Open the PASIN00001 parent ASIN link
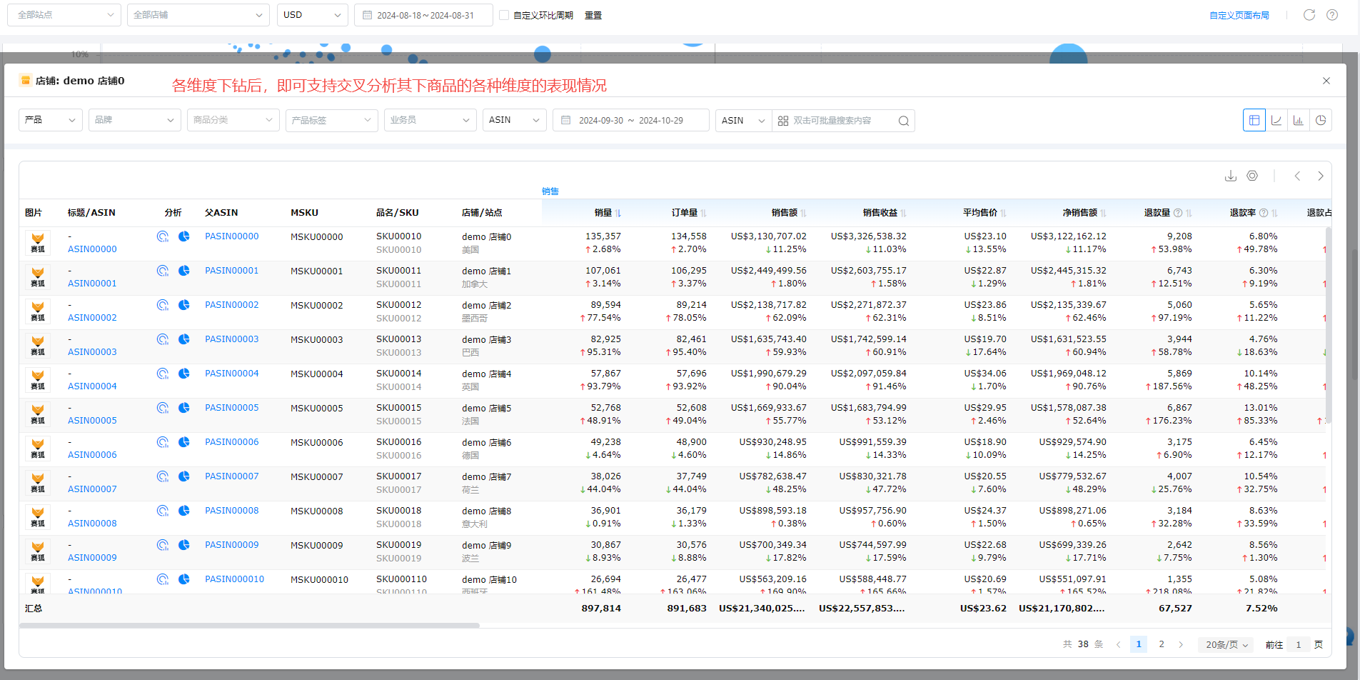This screenshot has height=680, width=1360. point(231,271)
